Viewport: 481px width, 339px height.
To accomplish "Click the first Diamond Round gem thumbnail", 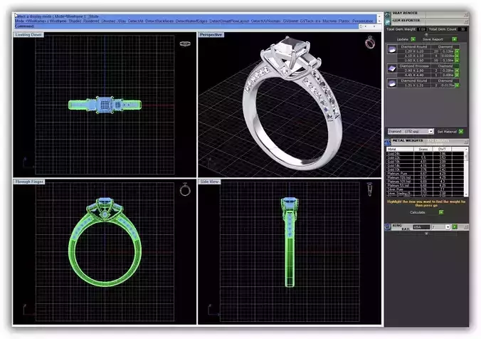I will point(392,49).
